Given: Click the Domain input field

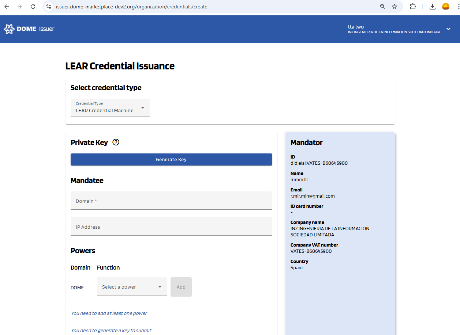Looking at the screenshot, I should (x=171, y=201).
